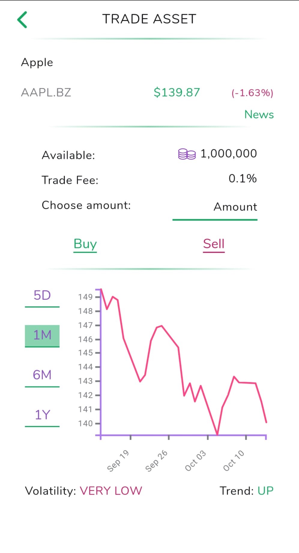Enter a value in the Amount field
This screenshot has height=553, width=299.
pyautogui.click(x=215, y=207)
